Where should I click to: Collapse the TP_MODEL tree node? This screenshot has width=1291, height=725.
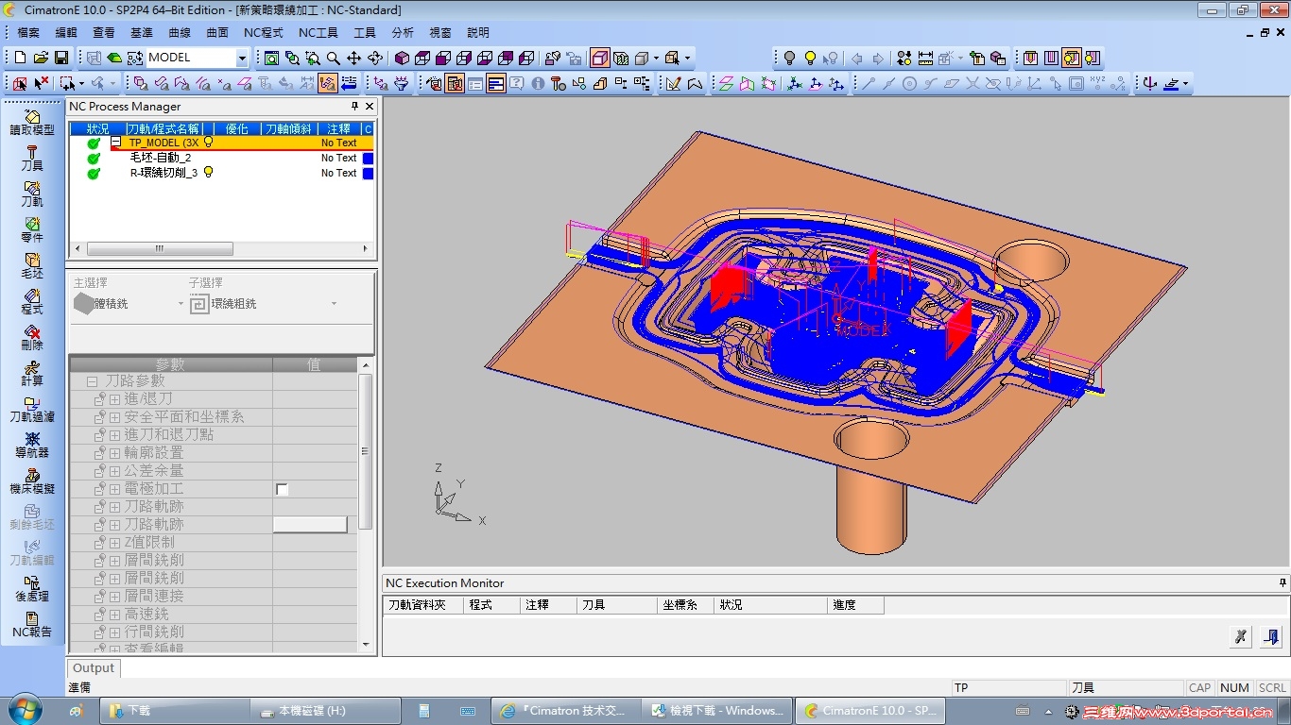(x=115, y=143)
